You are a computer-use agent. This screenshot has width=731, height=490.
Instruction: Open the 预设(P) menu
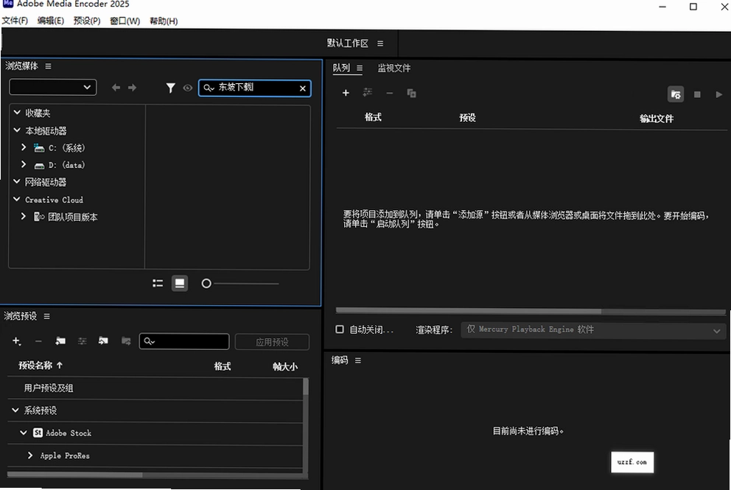pyautogui.click(x=87, y=21)
